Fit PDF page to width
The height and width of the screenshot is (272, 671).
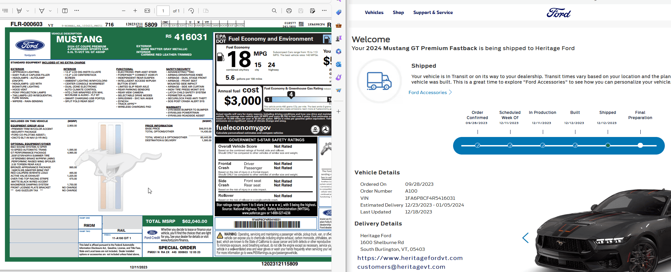[147, 11]
